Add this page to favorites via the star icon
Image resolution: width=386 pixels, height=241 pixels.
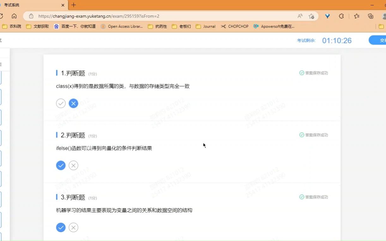(x=312, y=16)
